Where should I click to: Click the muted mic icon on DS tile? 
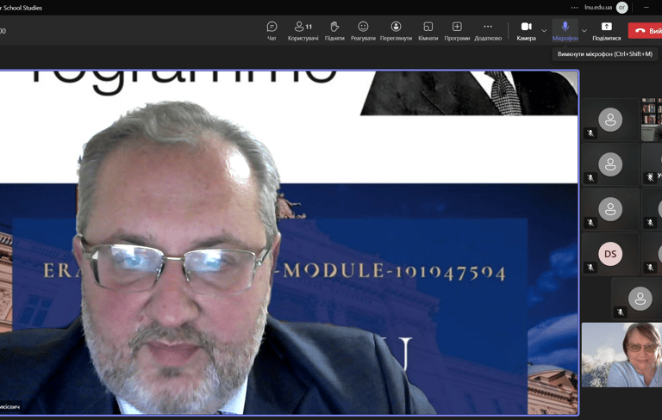[x=590, y=268]
